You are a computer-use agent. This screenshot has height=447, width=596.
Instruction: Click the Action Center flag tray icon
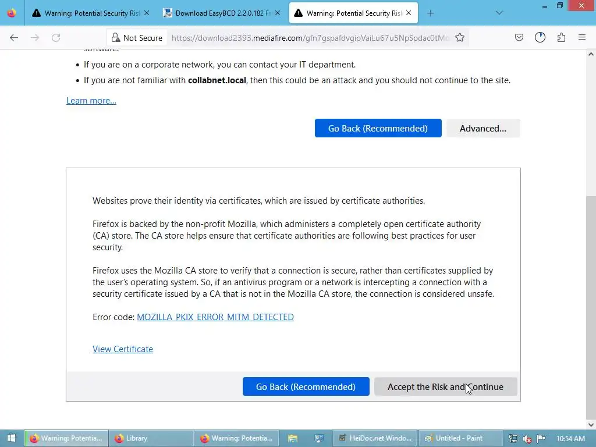[x=541, y=439]
